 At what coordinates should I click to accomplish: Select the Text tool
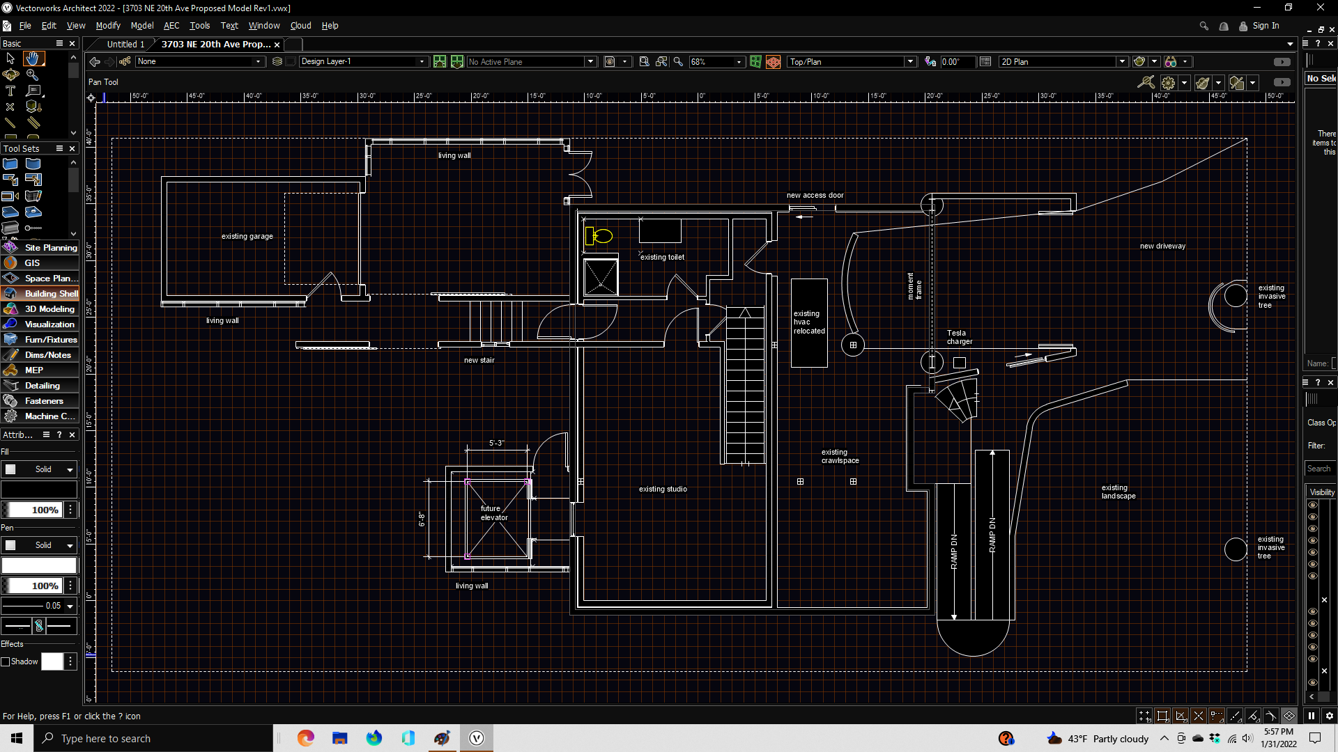pos(10,91)
